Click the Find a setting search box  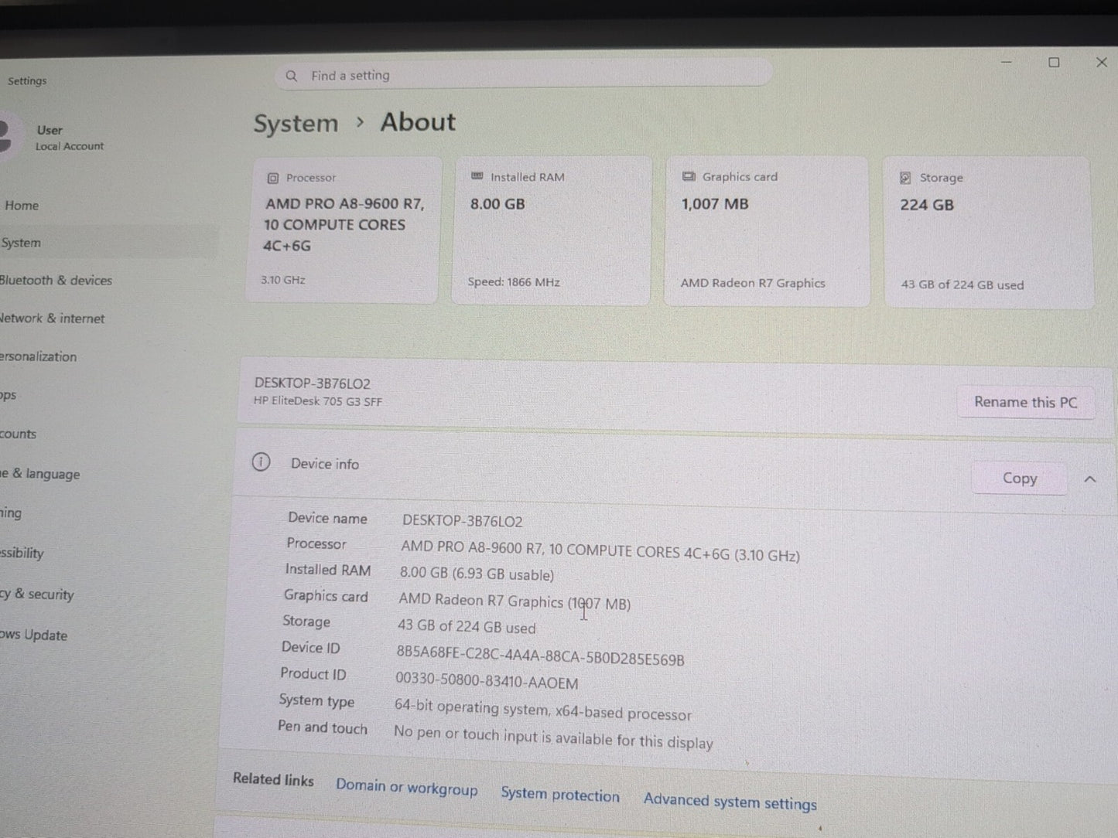(524, 76)
